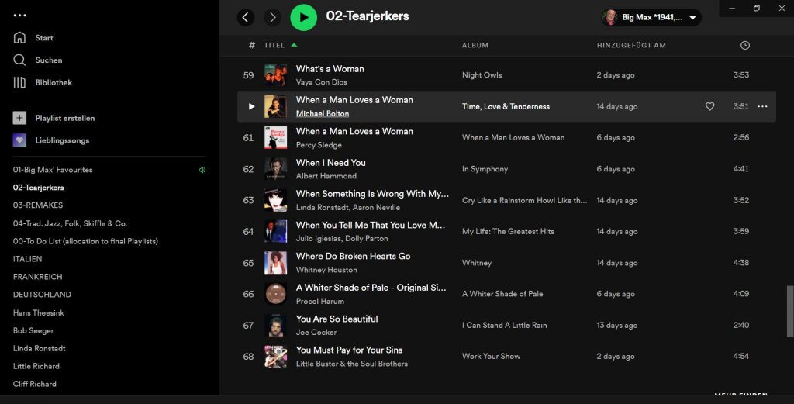794x404 pixels.
Task: Open the Big Max user profile dropdown
Action: (x=651, y=17)
